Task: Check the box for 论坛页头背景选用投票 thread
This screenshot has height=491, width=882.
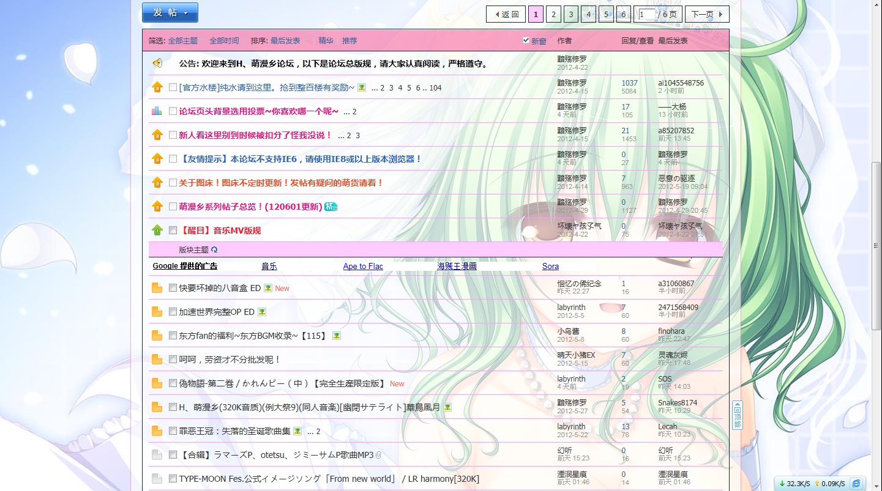Action: pos(173,111)
